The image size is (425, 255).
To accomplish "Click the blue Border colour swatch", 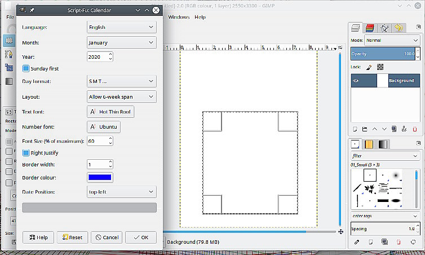I will click(x=100, y=178).
